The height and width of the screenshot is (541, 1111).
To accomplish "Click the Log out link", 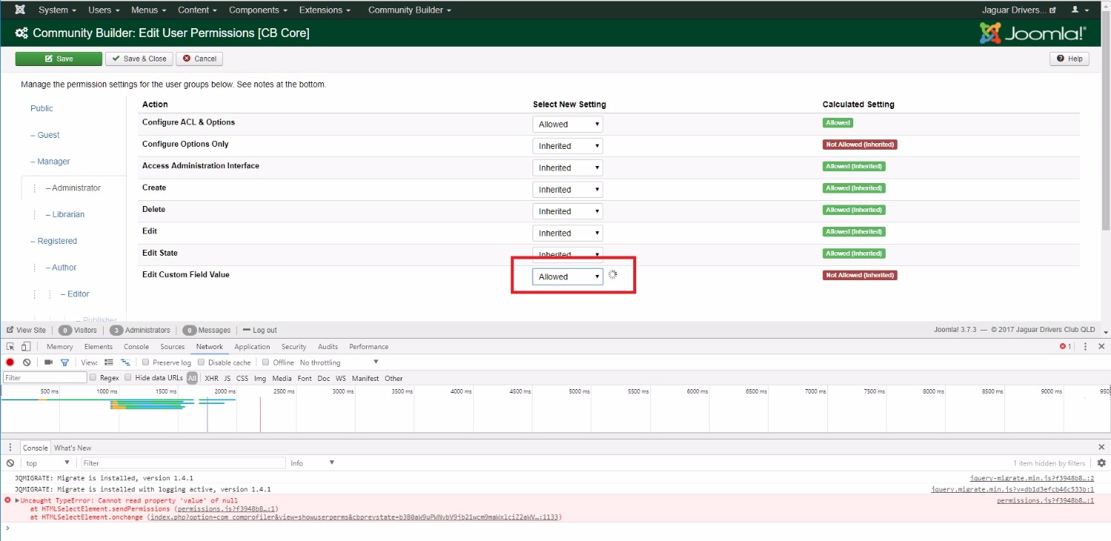I will click(260, 330).
